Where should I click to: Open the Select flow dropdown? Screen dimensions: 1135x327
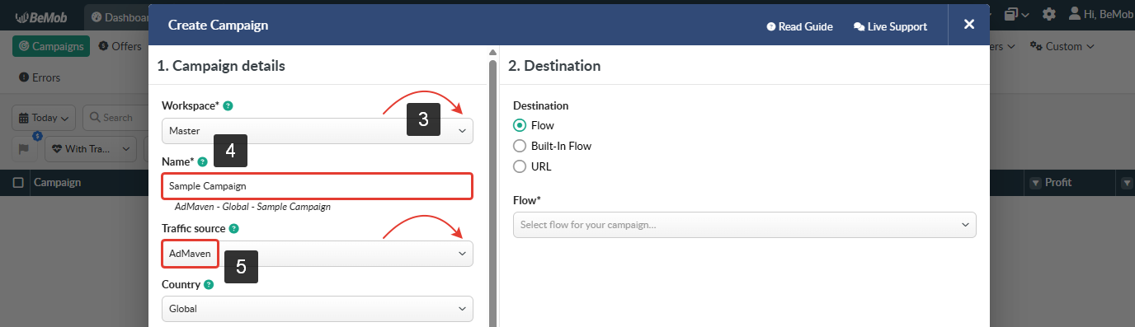tap(744, 225)
